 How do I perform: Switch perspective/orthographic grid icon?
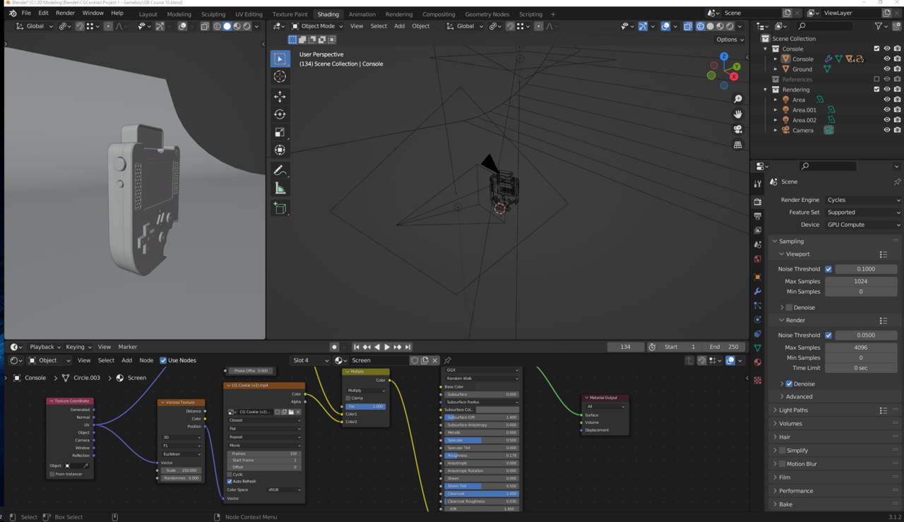click(x=738, y=145)
